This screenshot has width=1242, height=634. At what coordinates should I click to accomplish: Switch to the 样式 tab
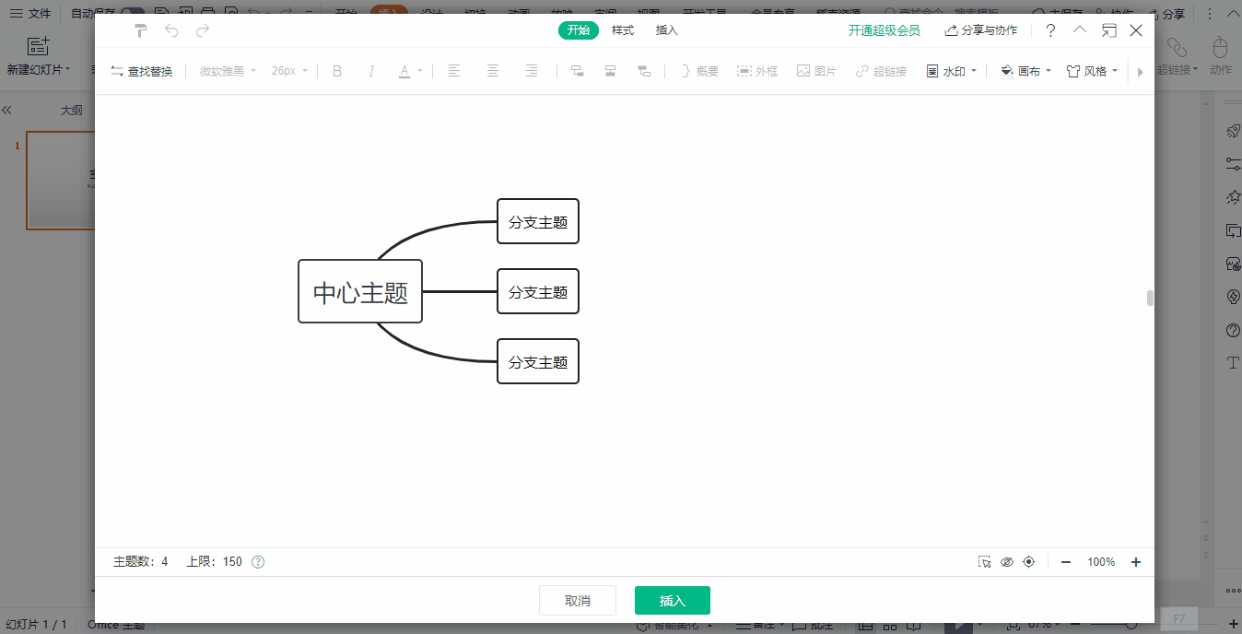tap(623, 30)
